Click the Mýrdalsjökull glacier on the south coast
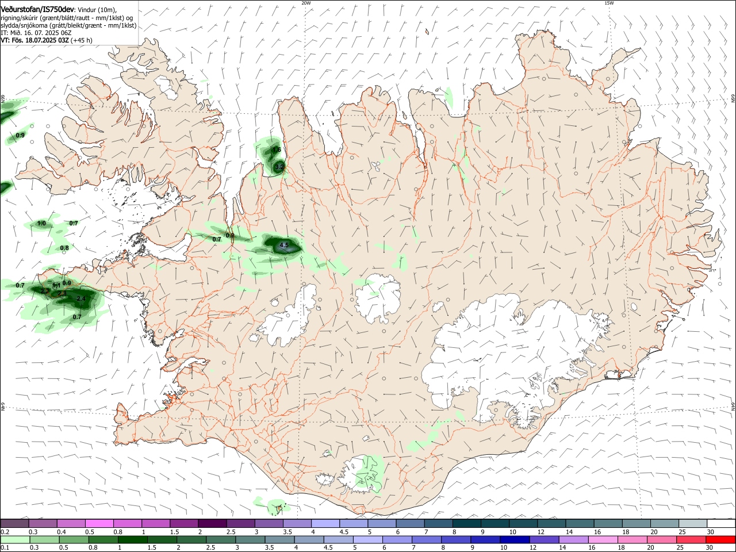Image resolution: width=736 pixels, height=552 pixels. click(361, 474)
